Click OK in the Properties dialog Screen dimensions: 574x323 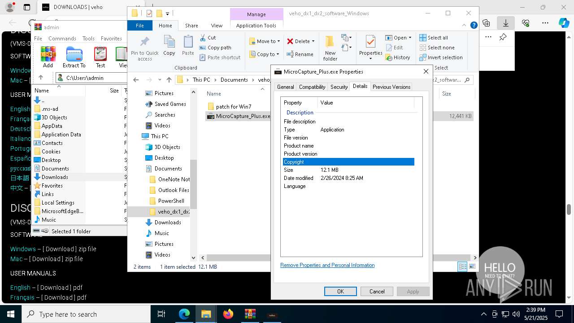click(340, 292)
